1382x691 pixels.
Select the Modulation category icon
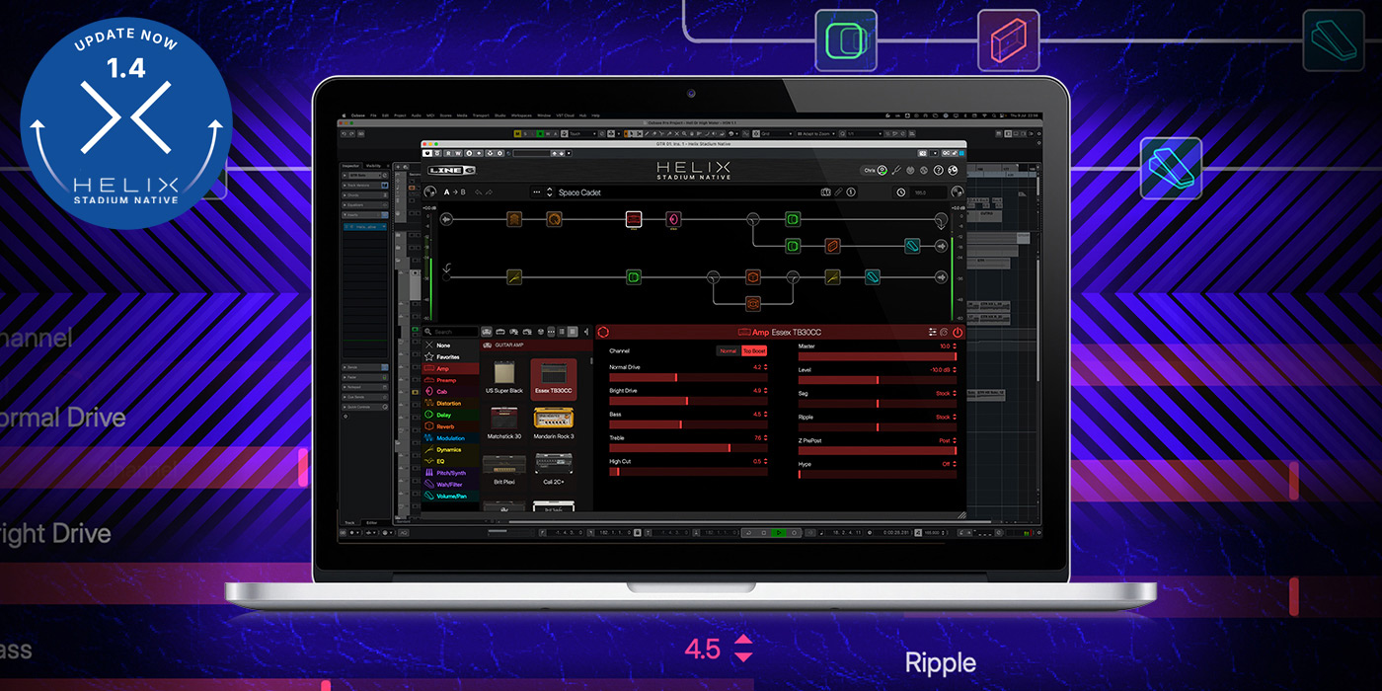[428, 438]
